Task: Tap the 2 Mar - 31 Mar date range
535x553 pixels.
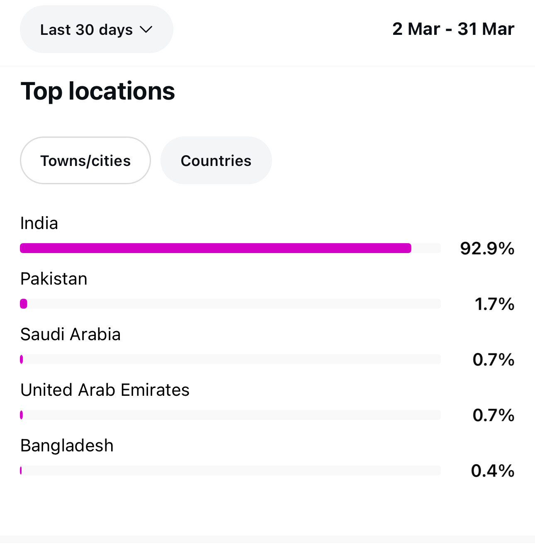Action: pyautogui.click(x=453, y=29)
